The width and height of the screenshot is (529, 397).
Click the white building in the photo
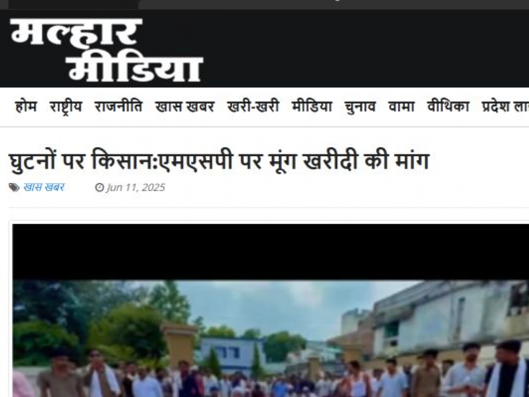[x=449, y=317]
